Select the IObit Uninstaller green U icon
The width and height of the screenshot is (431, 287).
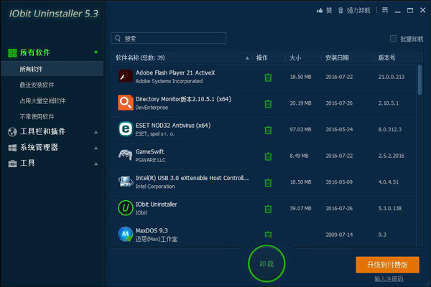pyautogui.click(x=125, y=208)
